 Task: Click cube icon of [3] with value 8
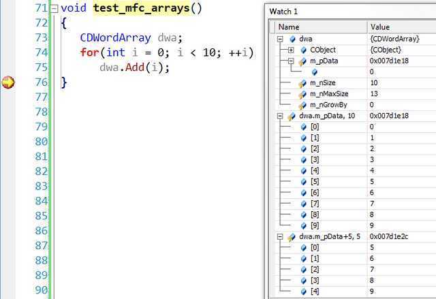(303, 281)
